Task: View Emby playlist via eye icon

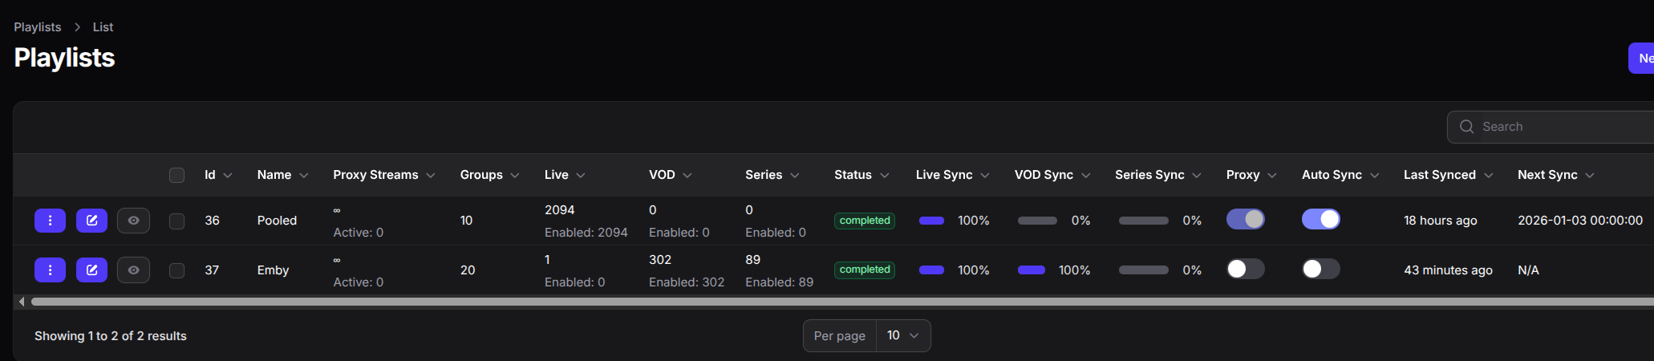Action: coord(133,270)
